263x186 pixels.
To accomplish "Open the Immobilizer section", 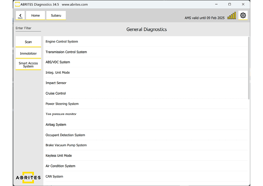I will [28, 53].
